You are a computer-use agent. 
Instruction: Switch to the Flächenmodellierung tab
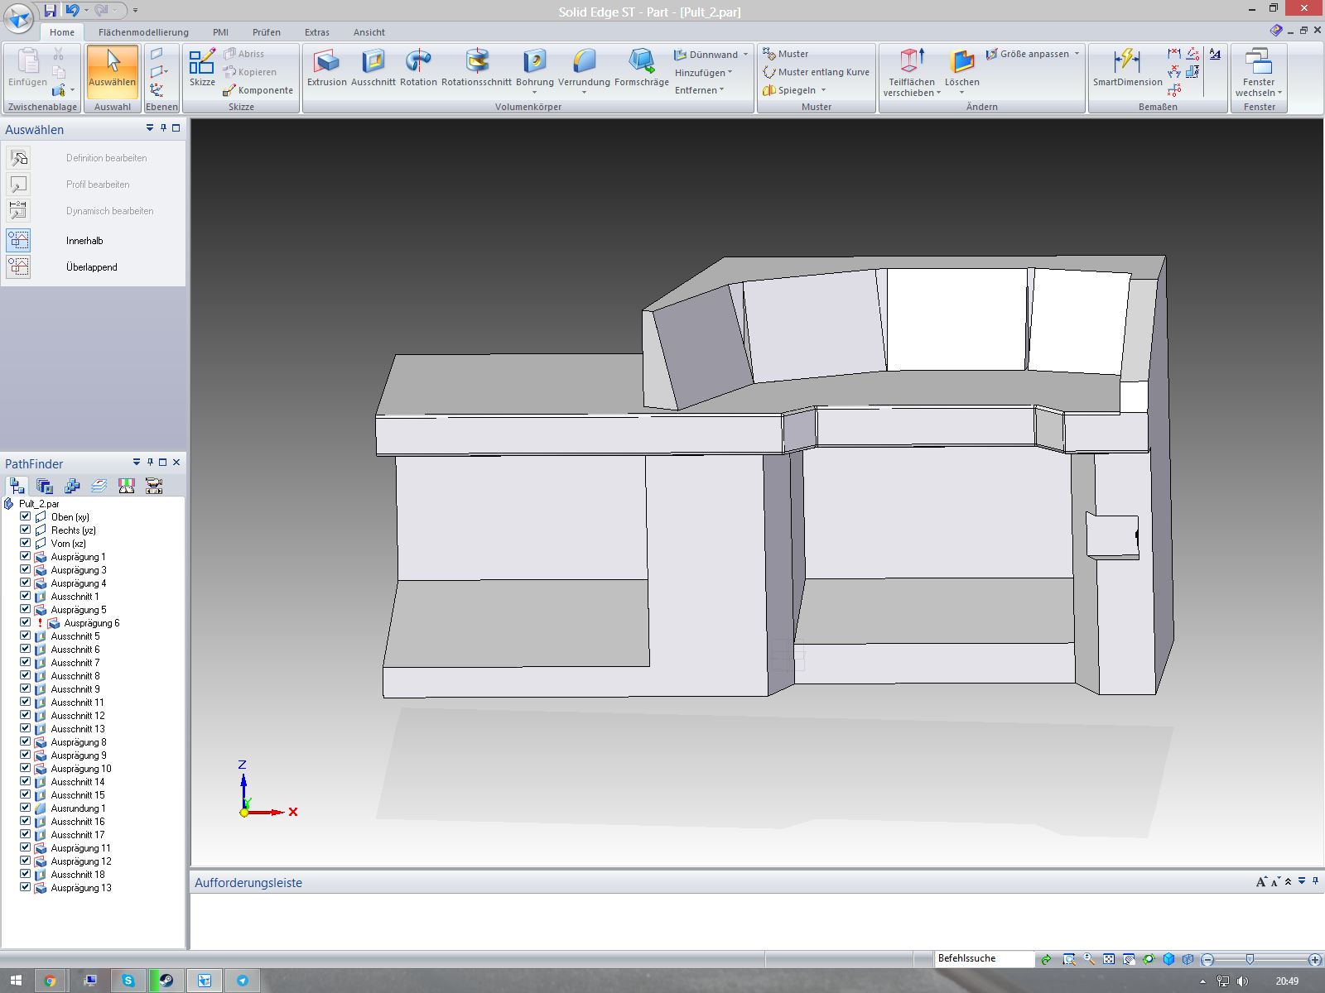(x=143, y=32)
